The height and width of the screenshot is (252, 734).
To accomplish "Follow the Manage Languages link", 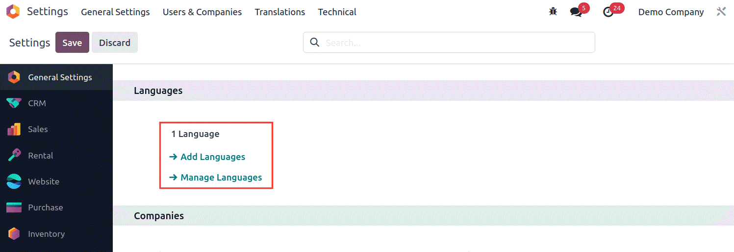I will tap(215, 177).
